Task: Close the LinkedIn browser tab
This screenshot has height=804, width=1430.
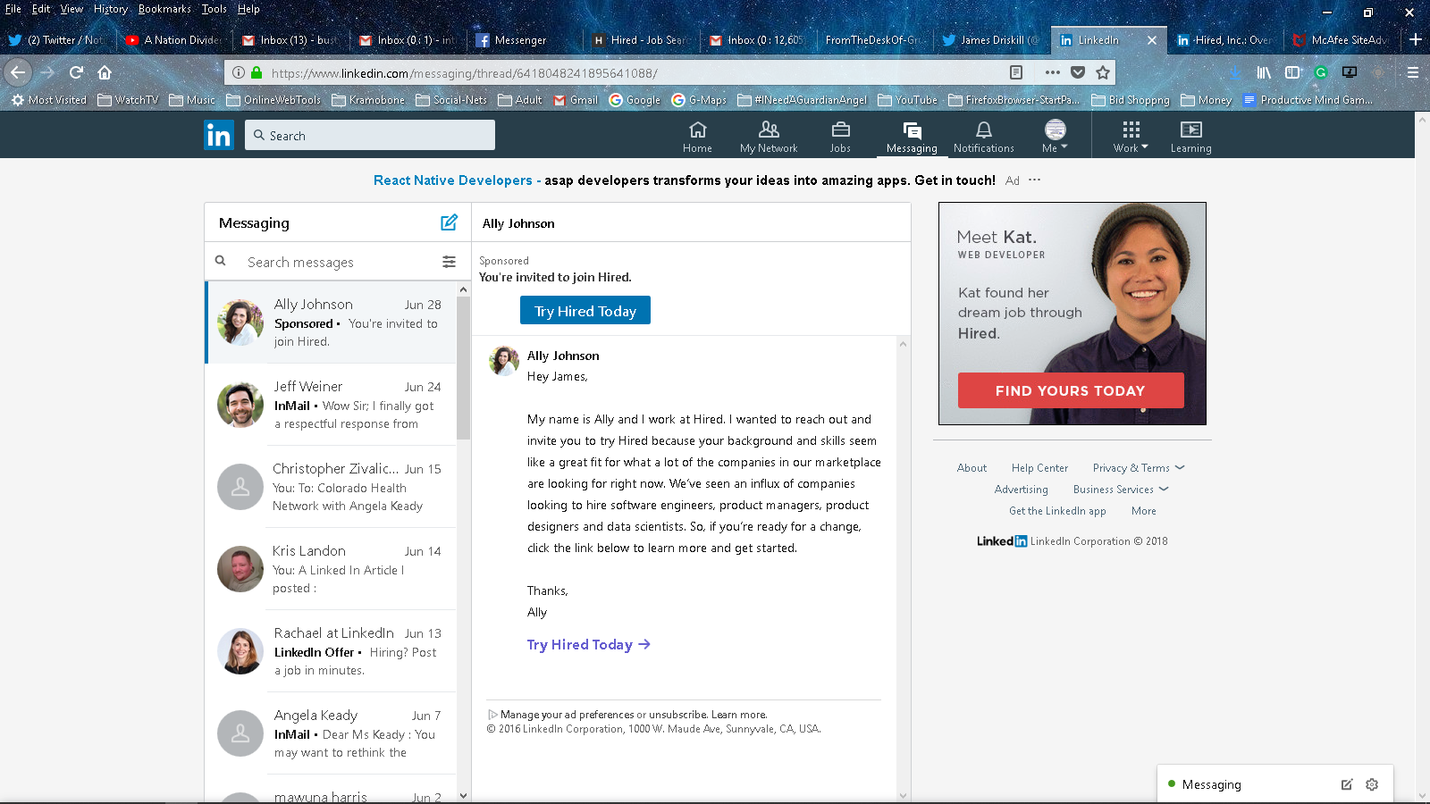Action: [1152, 40]
